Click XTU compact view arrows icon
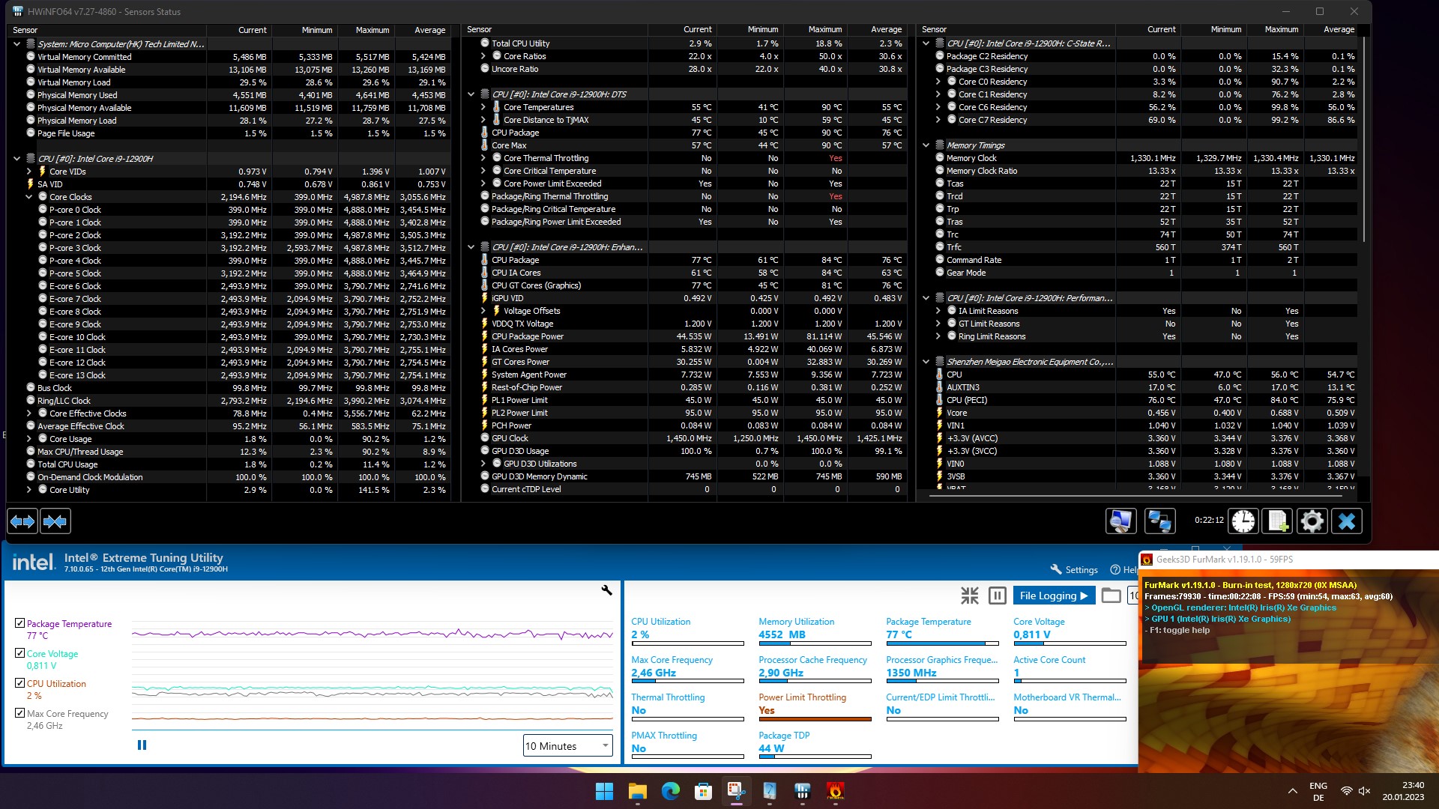 coord(970,596)
